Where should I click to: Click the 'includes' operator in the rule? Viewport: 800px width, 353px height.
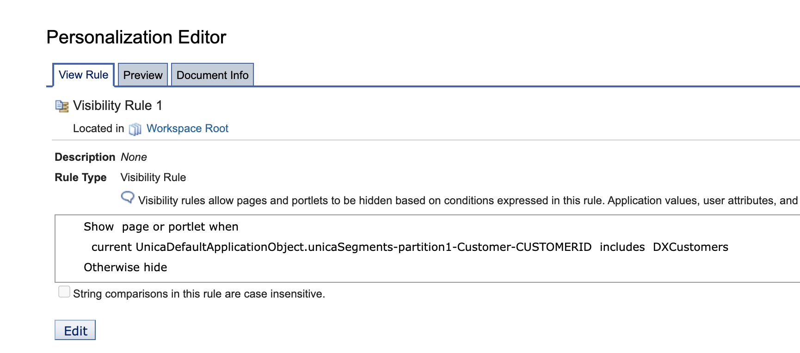tap(622, 247)
